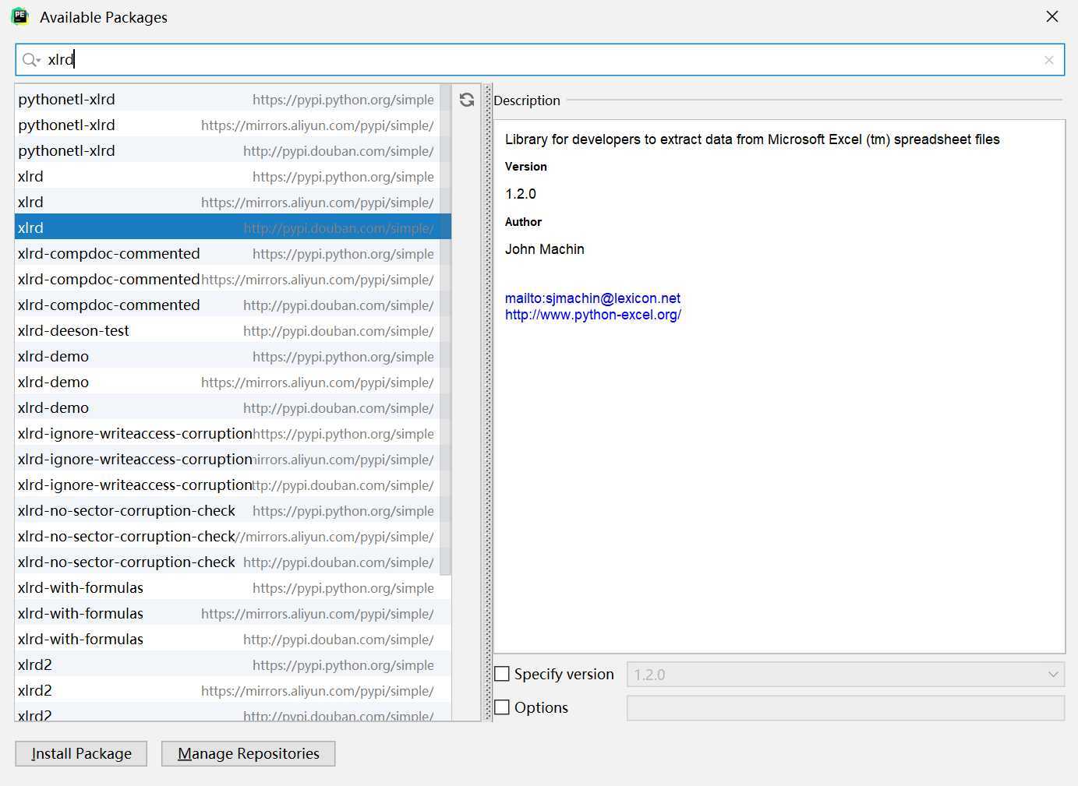Open the http://www.python-excel.org/ link

pos(593,315)
